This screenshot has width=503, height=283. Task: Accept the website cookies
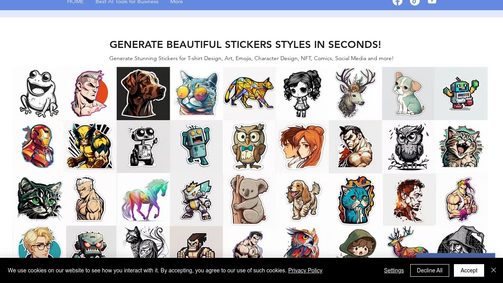coord(468,270)
